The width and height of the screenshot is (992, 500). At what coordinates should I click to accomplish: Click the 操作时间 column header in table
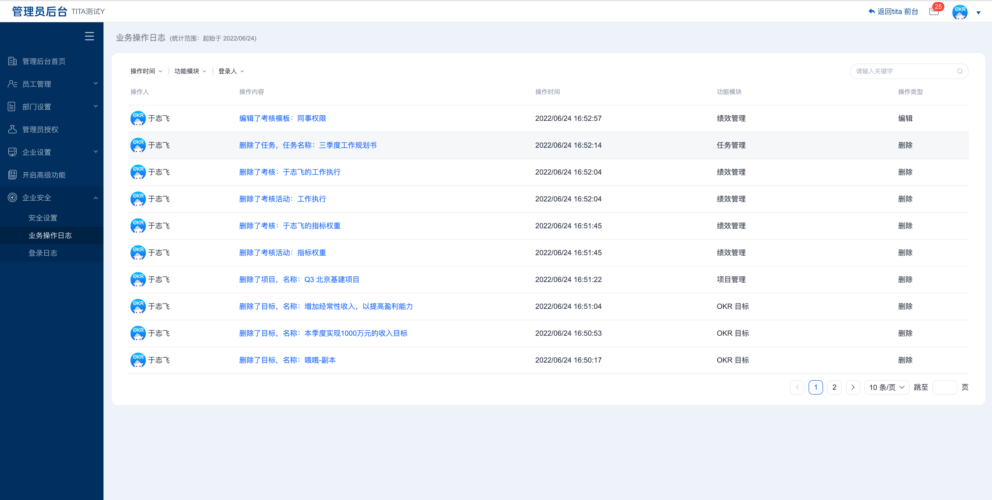point(547,92)
